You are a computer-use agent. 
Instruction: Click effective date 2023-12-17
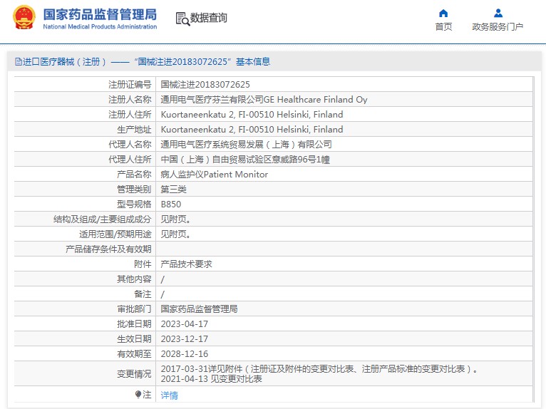pyautogui.click(x=184, y=339)
